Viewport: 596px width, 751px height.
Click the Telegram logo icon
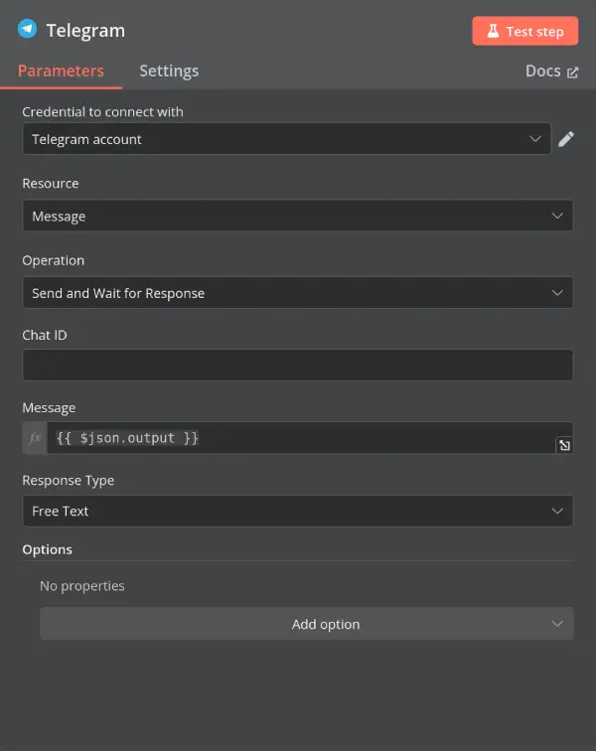tap(27, 29)
